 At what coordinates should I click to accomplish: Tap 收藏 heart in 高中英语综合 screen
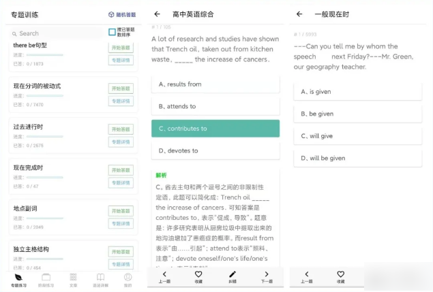click(x=198, y=274)
